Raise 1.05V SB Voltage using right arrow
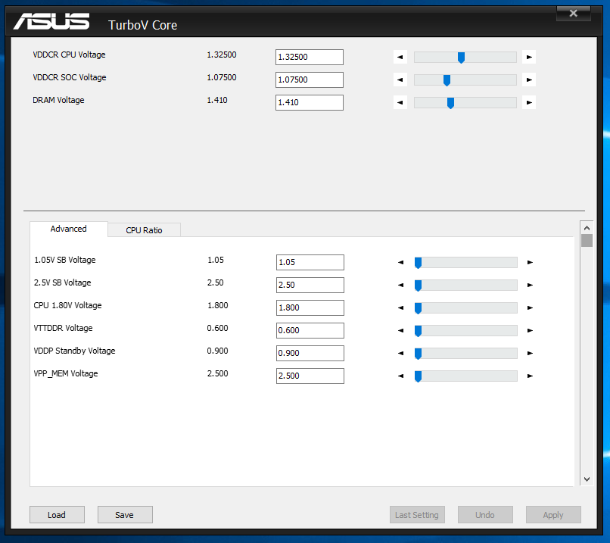The image size is (610, 543). click(x=530, y=262)
